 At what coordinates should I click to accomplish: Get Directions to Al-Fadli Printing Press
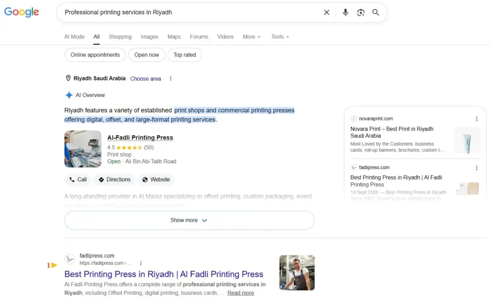pos(114,180)
